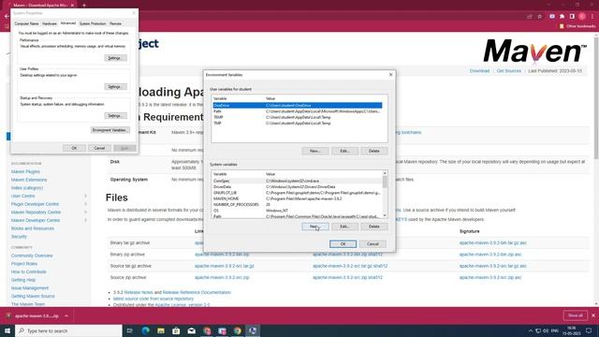Select the DriverData system variable

pos(297,187)
